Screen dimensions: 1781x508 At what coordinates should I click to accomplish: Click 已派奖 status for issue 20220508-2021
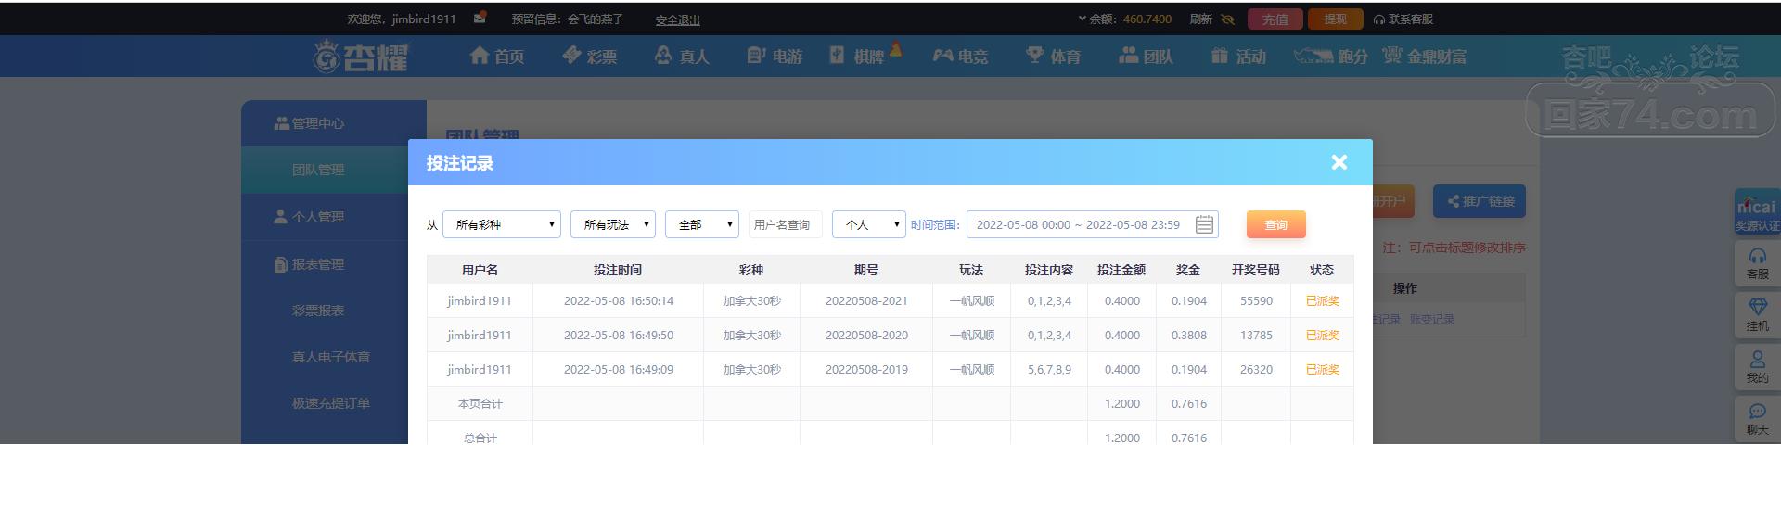1323,301
